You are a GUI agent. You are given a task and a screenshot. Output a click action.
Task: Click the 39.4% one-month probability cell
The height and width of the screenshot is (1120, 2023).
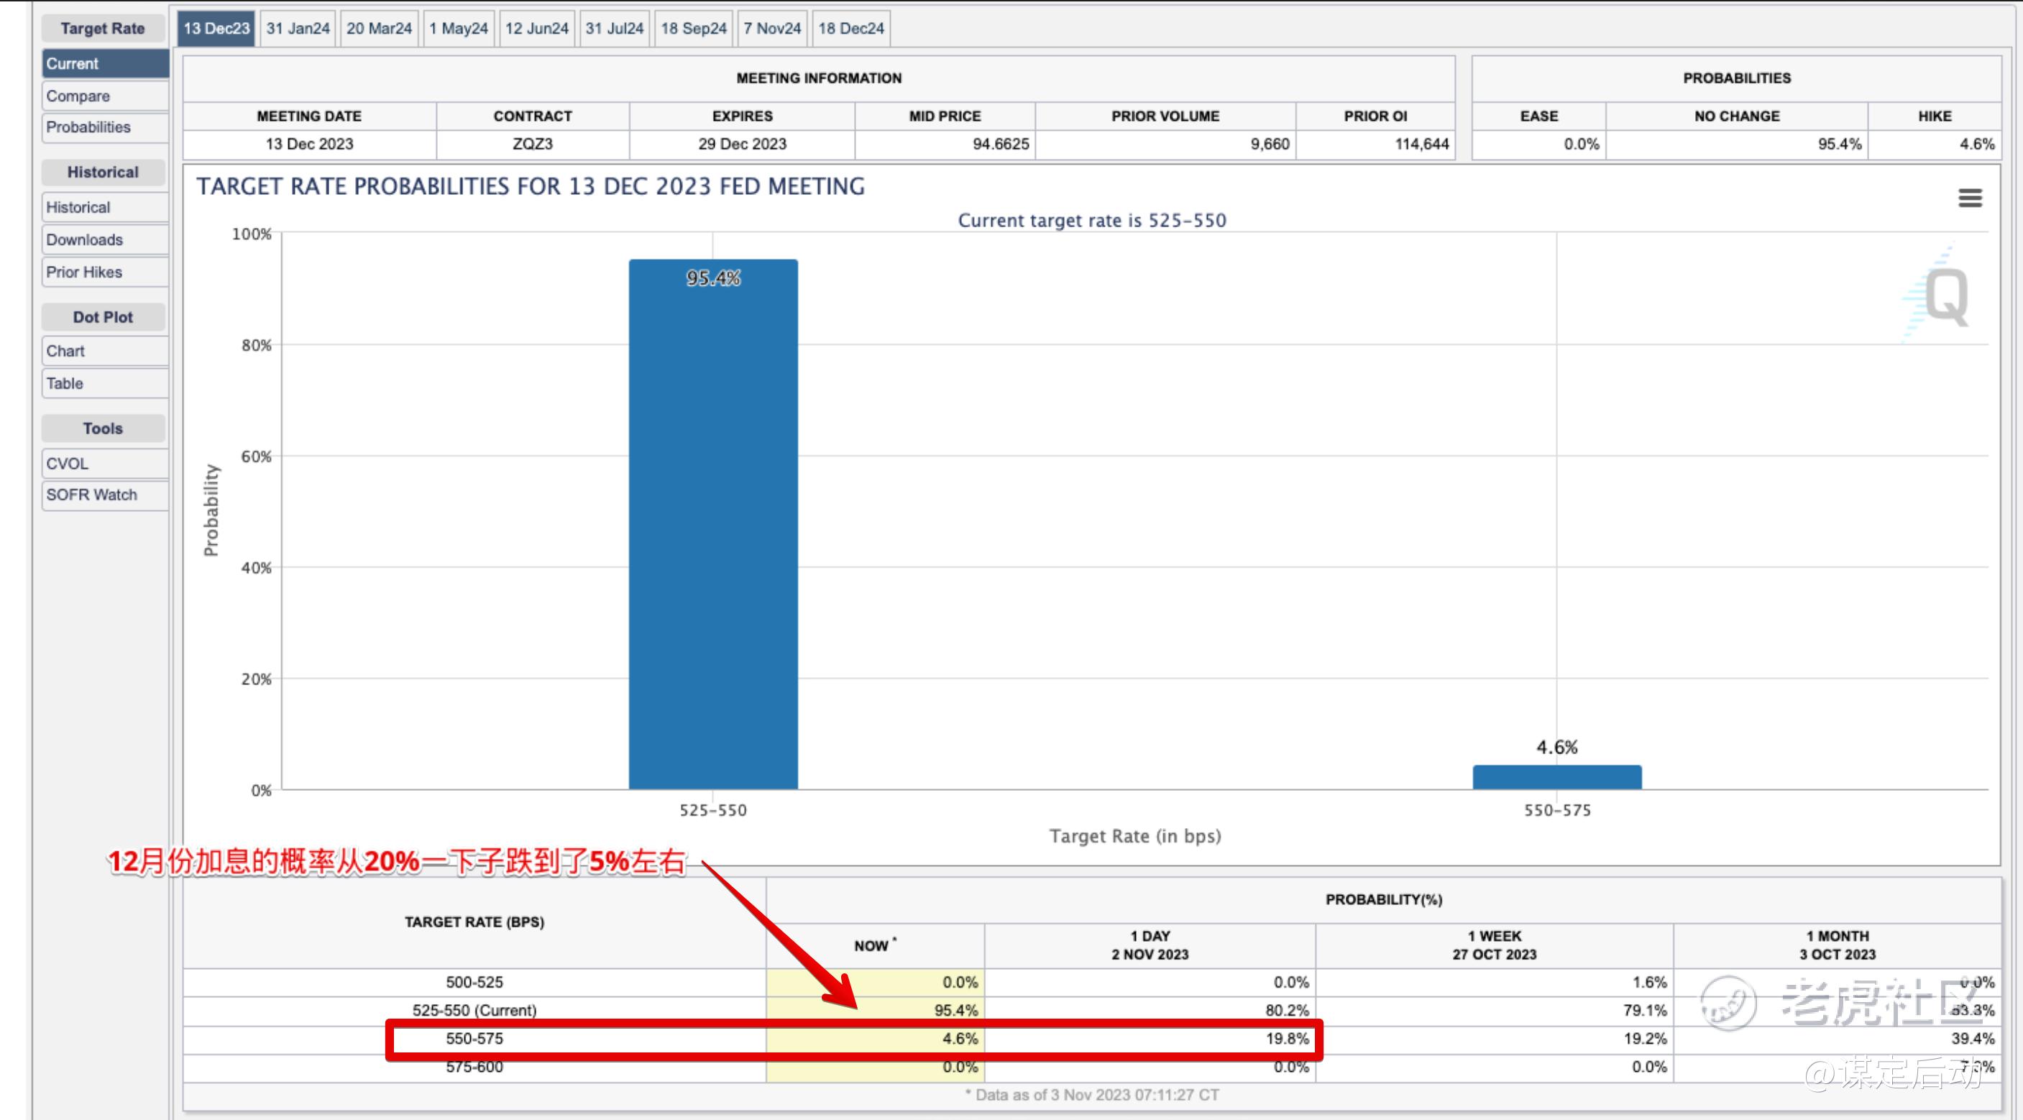click(x=1838, y=1039)
